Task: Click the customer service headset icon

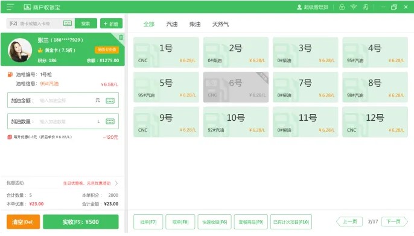Action: (x=366, y=7)
